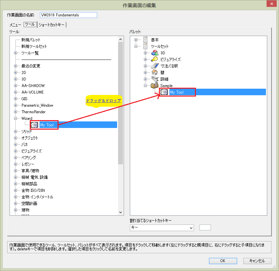Select the ビジュアライズ light bulb icon

pos(154,59)
